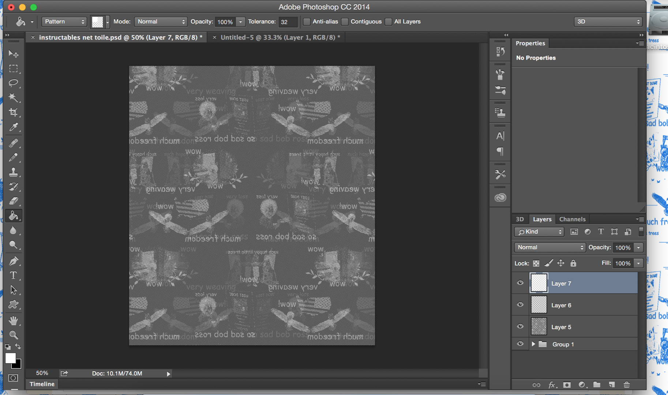Viewport: 668px width, 395px height.
Task: Select the History Brush tool
Action: [x=14, y=187]
